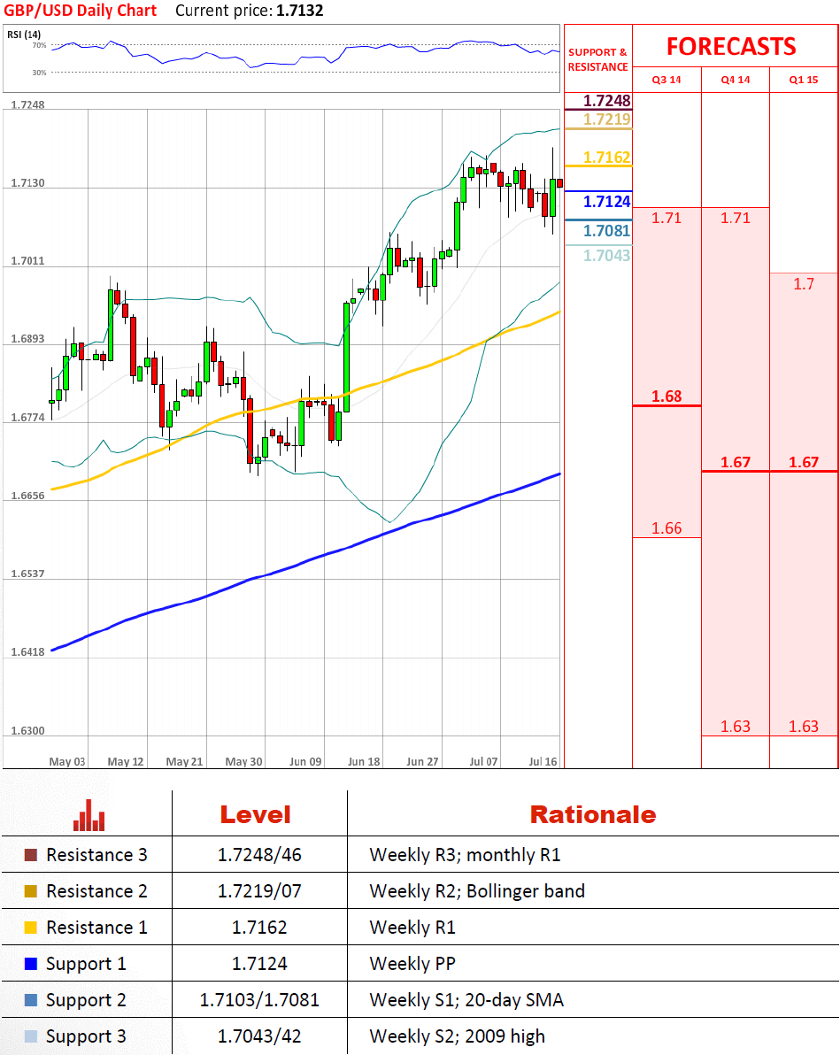Click the 1.6418 price axis label
Image resolution: width=840 pixels, height=1055 pixels.
pos(27,652)
